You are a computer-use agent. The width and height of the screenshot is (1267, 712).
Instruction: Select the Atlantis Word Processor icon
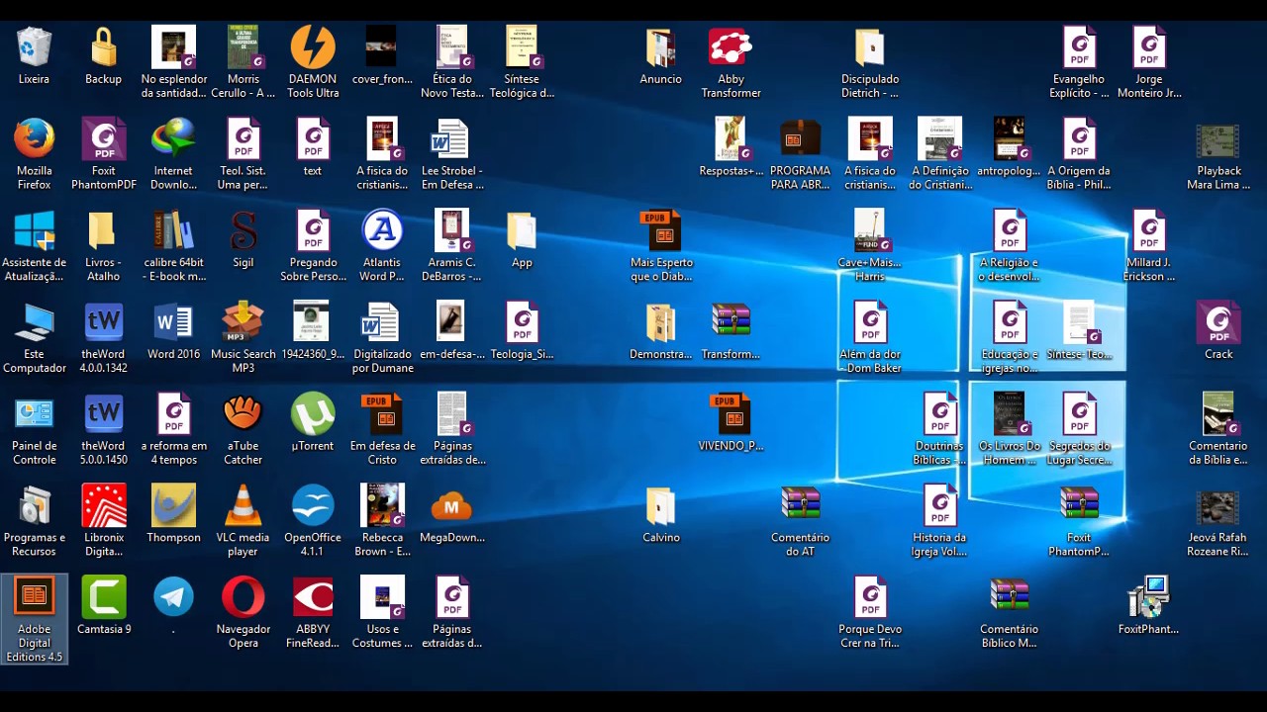click(382, 231)
